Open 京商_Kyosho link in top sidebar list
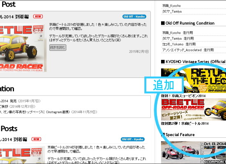 [171, 6]
